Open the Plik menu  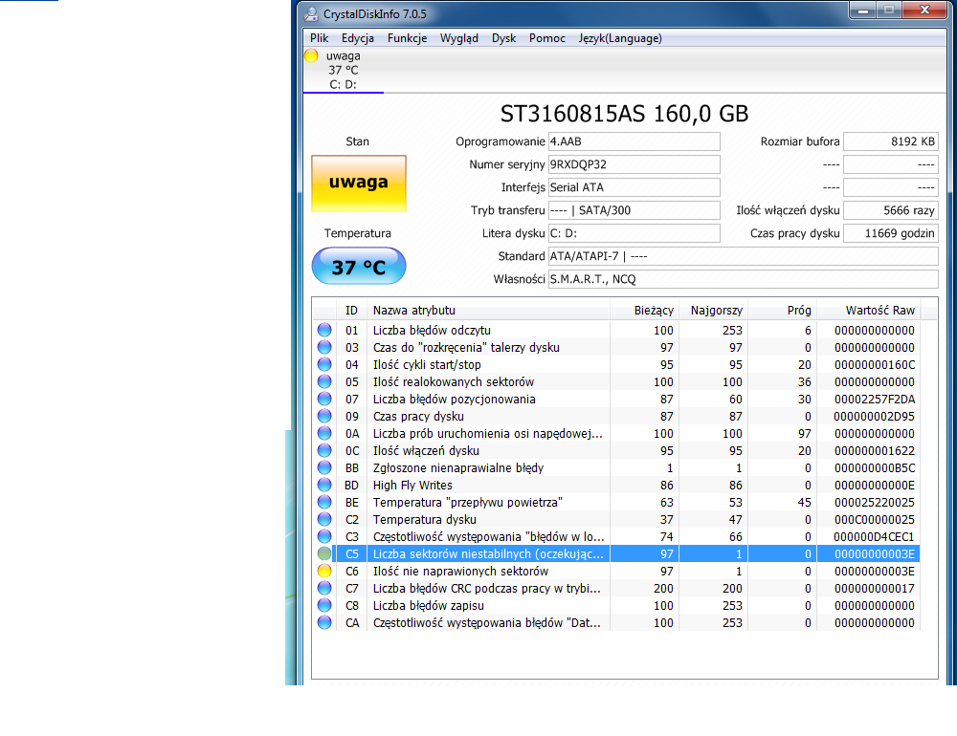[320, 38]
